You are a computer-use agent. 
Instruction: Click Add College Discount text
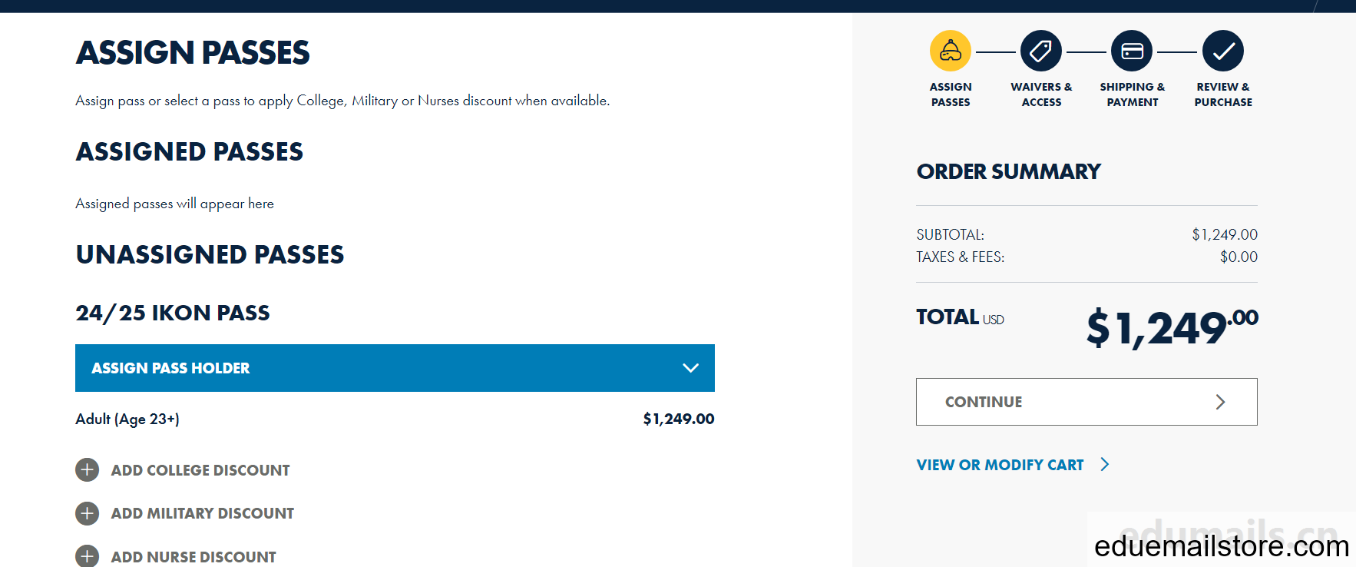pos(200,470)
